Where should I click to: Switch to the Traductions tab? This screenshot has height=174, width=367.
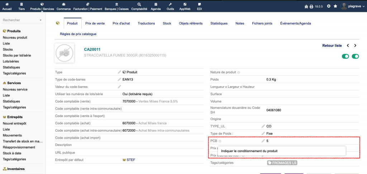[146, 23]
